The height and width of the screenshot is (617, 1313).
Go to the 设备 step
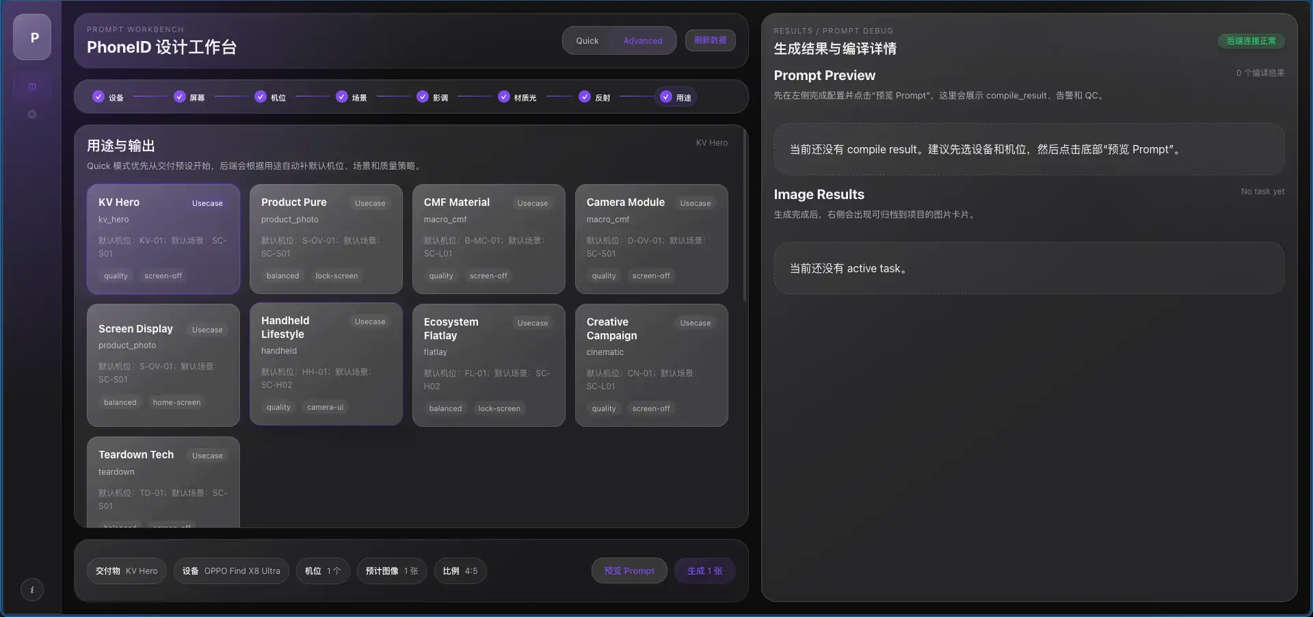pyautogui.click(x=109, y=97)
